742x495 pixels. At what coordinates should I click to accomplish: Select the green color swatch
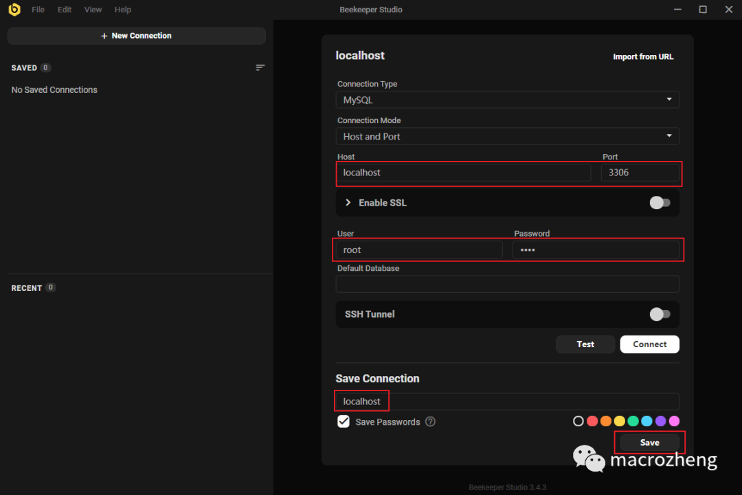point(633,421)
